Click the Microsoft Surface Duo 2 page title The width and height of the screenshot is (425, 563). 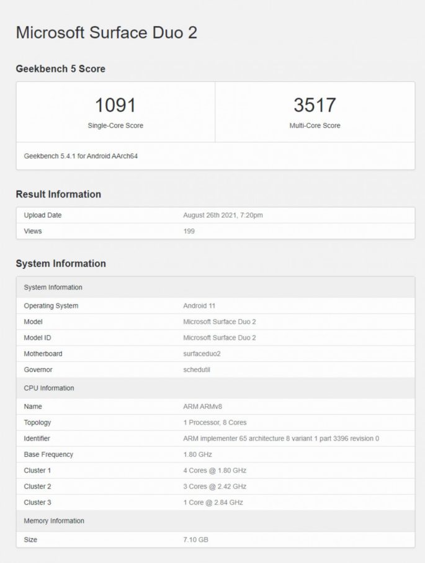click(106, 33)
